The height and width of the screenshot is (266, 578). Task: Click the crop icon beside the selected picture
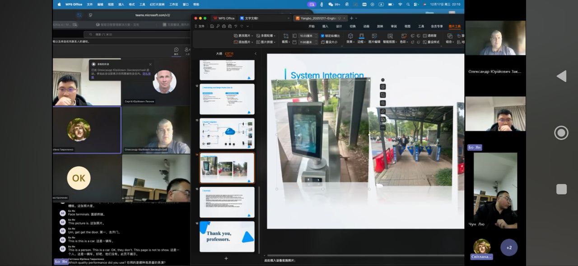(382, 95)
